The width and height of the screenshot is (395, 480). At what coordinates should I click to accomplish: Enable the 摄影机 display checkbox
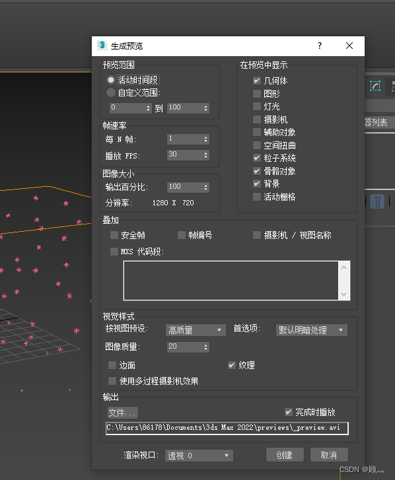pos(256,119)
